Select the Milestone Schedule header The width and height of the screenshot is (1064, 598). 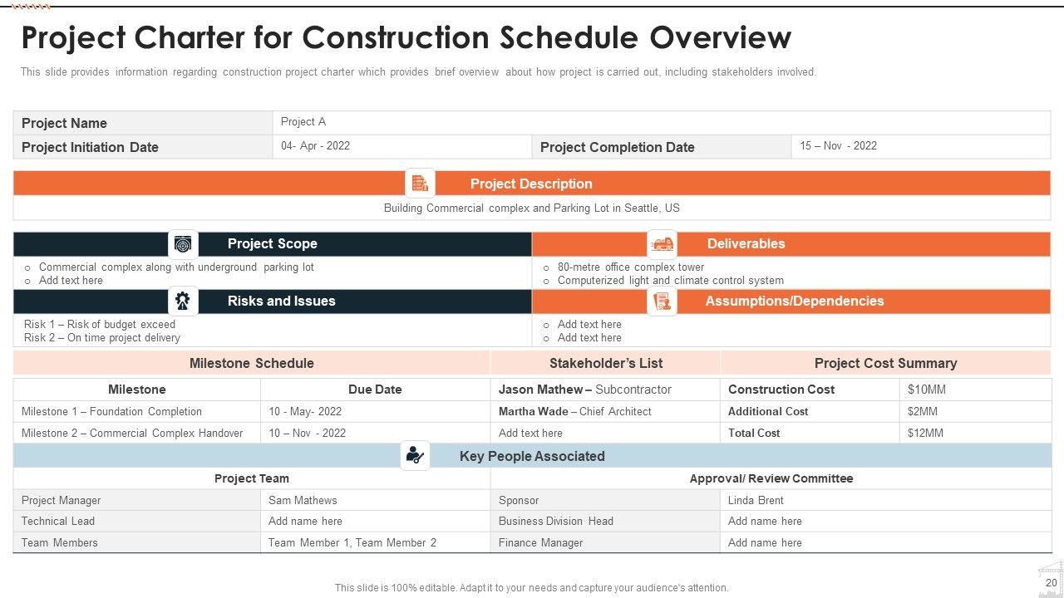tap(251, 363)
